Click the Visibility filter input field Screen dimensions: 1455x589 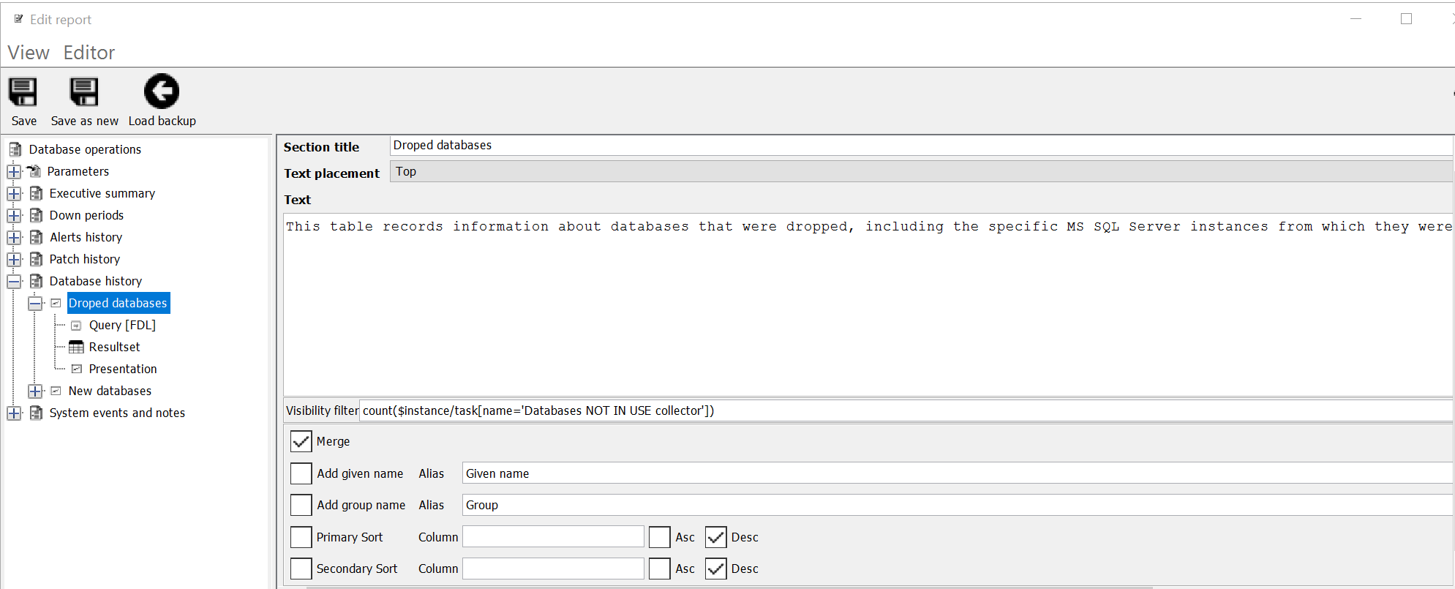pos(904,410)
